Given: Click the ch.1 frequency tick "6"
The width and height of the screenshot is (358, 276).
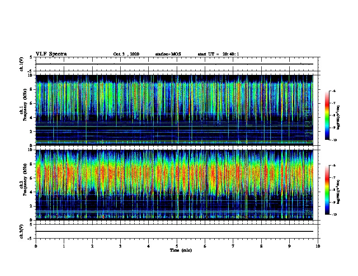Looking at the screenshot, I should (x=32, y=103).
